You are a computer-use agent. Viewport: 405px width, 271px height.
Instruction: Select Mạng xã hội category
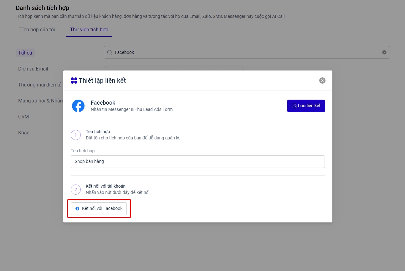(x=40, y=101)
